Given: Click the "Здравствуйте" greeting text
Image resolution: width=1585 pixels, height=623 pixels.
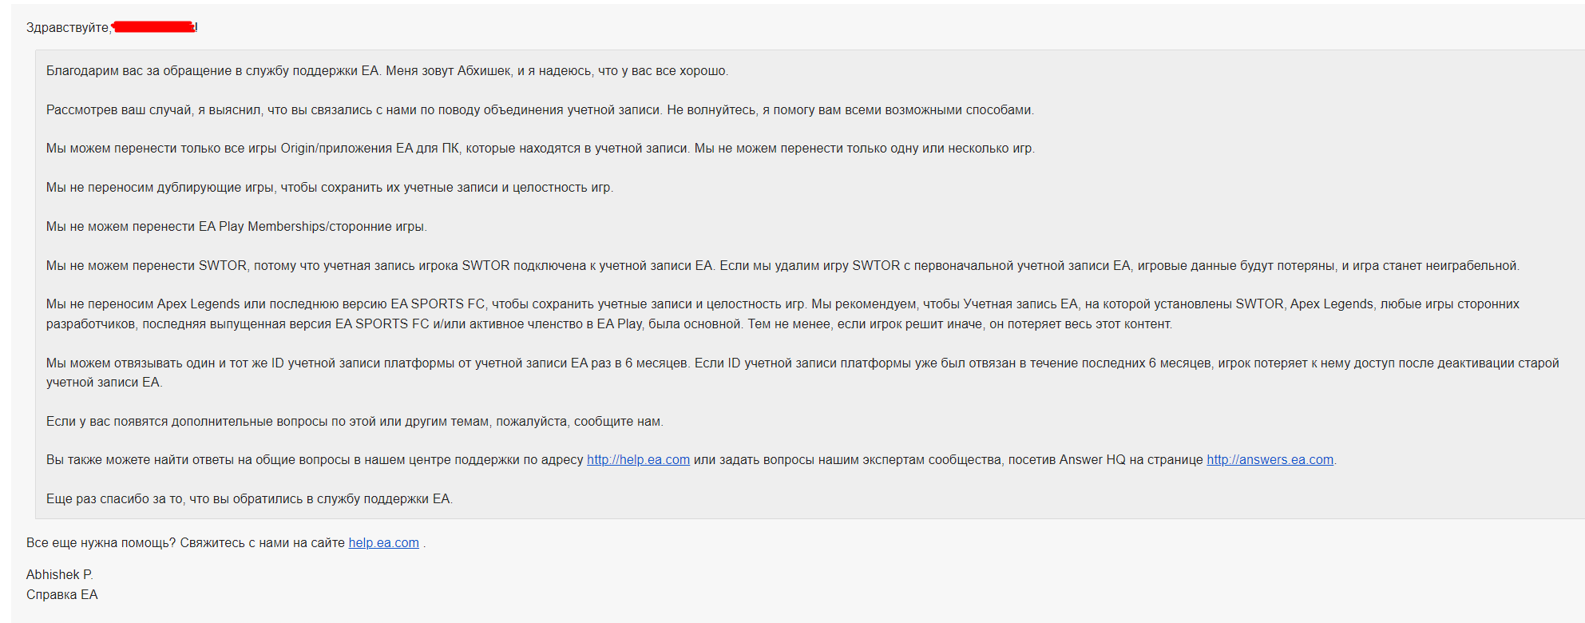Looking at the screenshot, I should point(68,28).
